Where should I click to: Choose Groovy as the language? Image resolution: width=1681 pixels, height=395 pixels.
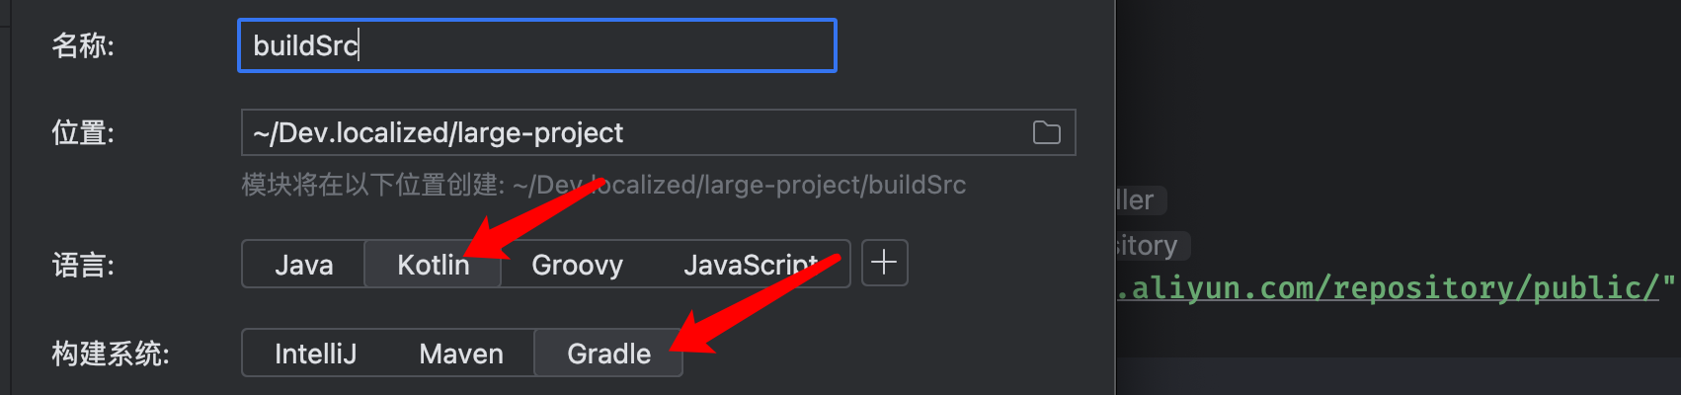point(577,265)
